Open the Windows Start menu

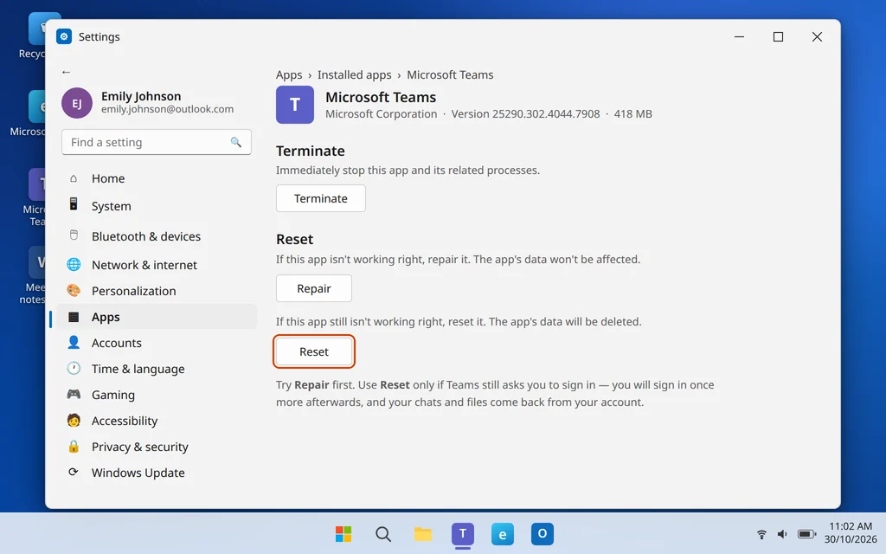(x=343, y=533)
